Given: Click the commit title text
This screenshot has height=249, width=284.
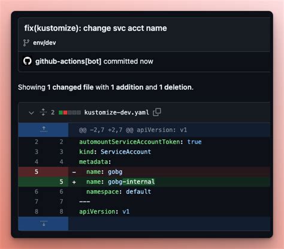Looking at the screenshot, I should click(95, 28).
